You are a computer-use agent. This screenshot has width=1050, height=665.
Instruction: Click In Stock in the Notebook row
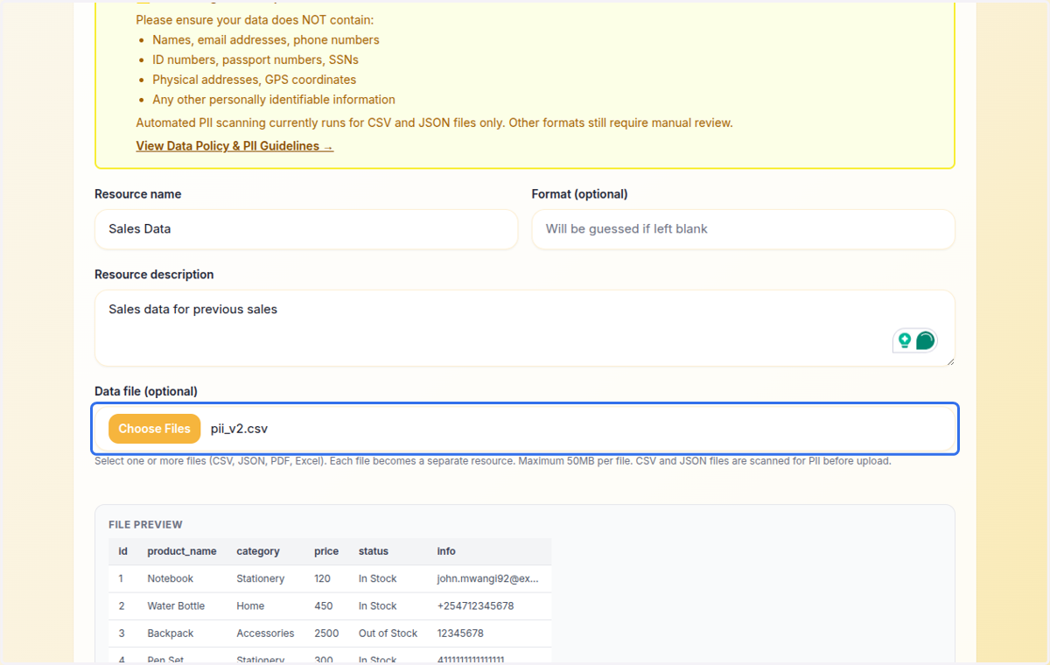(378, 578)
